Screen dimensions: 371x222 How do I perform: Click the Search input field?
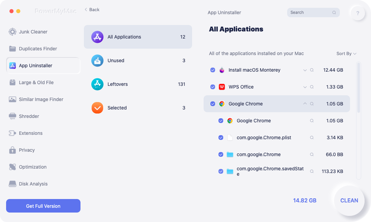coord(313,13)
